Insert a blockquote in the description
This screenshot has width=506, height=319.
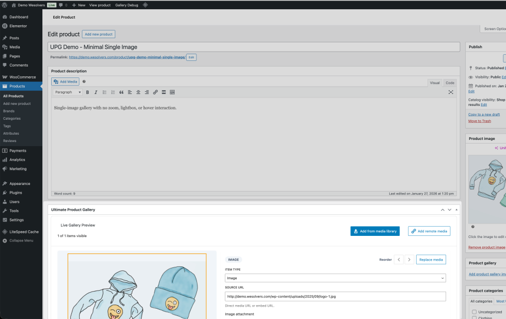[x=121, y=92]
